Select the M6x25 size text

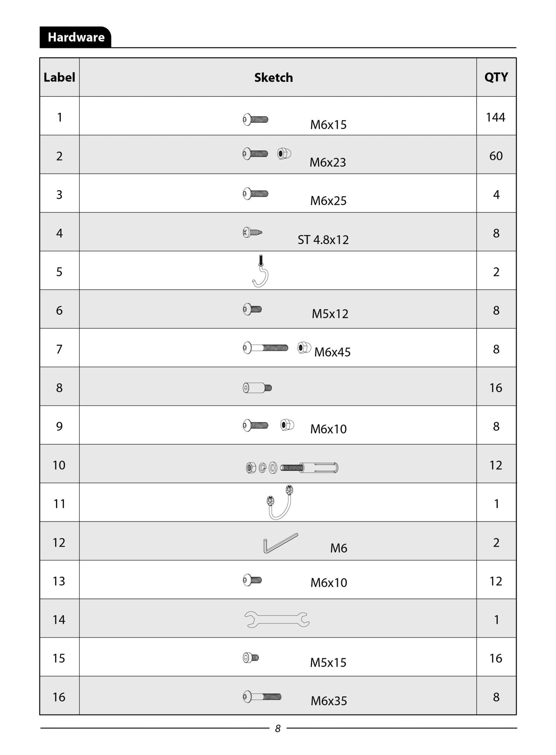[328, 201]
